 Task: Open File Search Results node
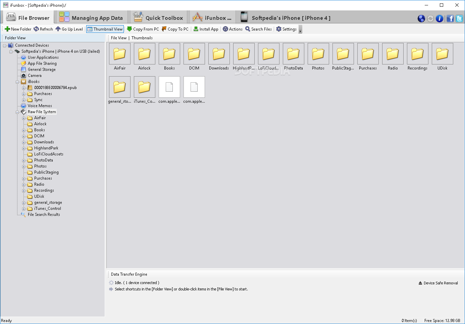(44, 215)
